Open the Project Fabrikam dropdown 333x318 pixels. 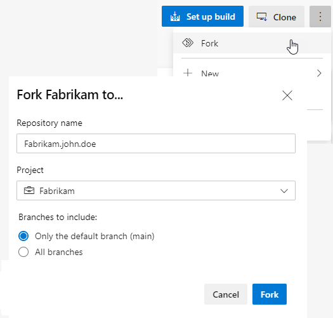156,190
